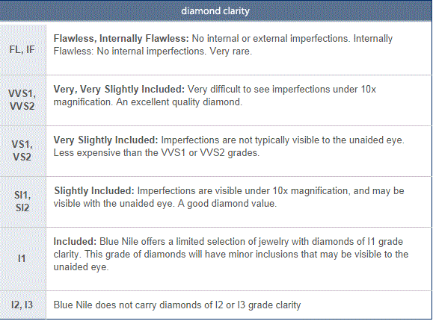Click 'An excellent quality diamond' text
The height and width of the screenshot is (321, 433).
tap(179, 102)
